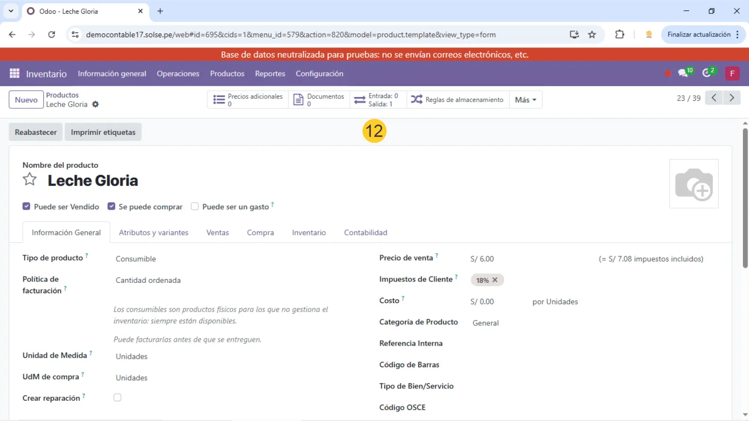The height and width of the screenshot is (421, 749).
Task: Close the Odoo - Leche Gloria tab
Action: [140, 11]
